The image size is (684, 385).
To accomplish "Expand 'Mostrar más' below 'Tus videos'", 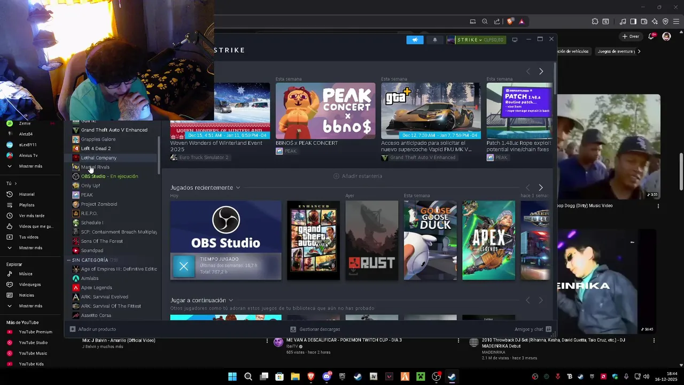I will (30, 248).
